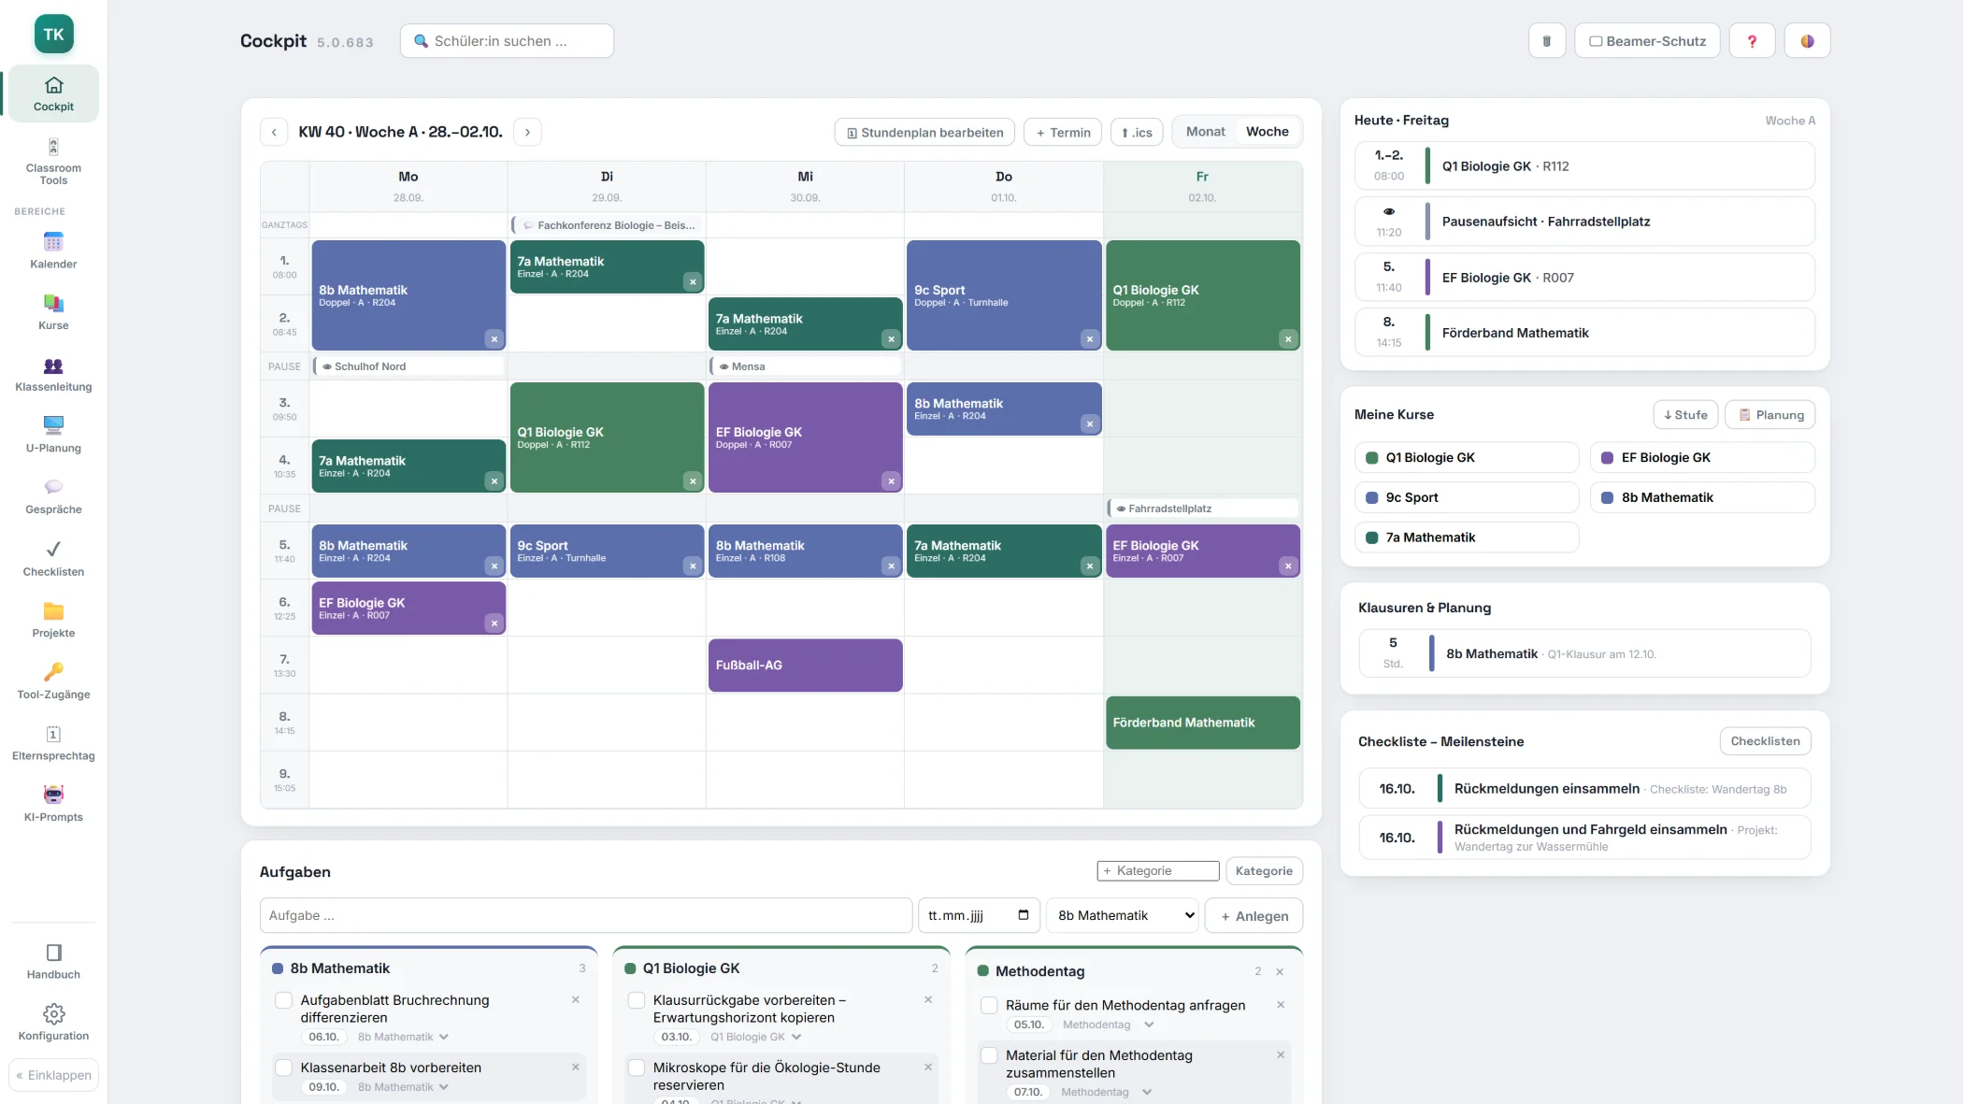This screenshot has height=1104, width=1963.
Task: Go to previous week arrow
Action: (274, 132)
